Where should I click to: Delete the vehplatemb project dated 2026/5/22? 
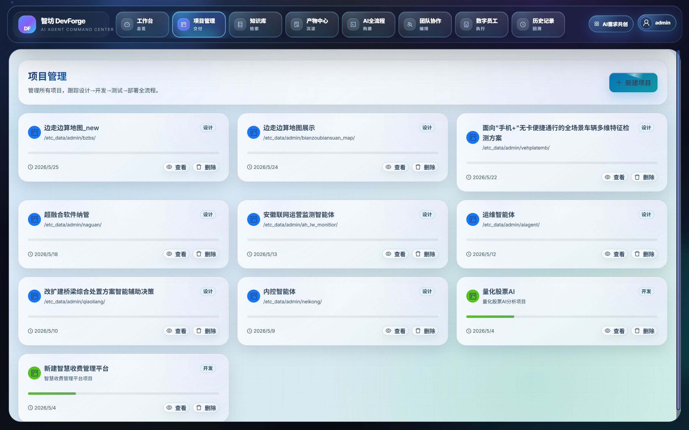pos(644,177)
